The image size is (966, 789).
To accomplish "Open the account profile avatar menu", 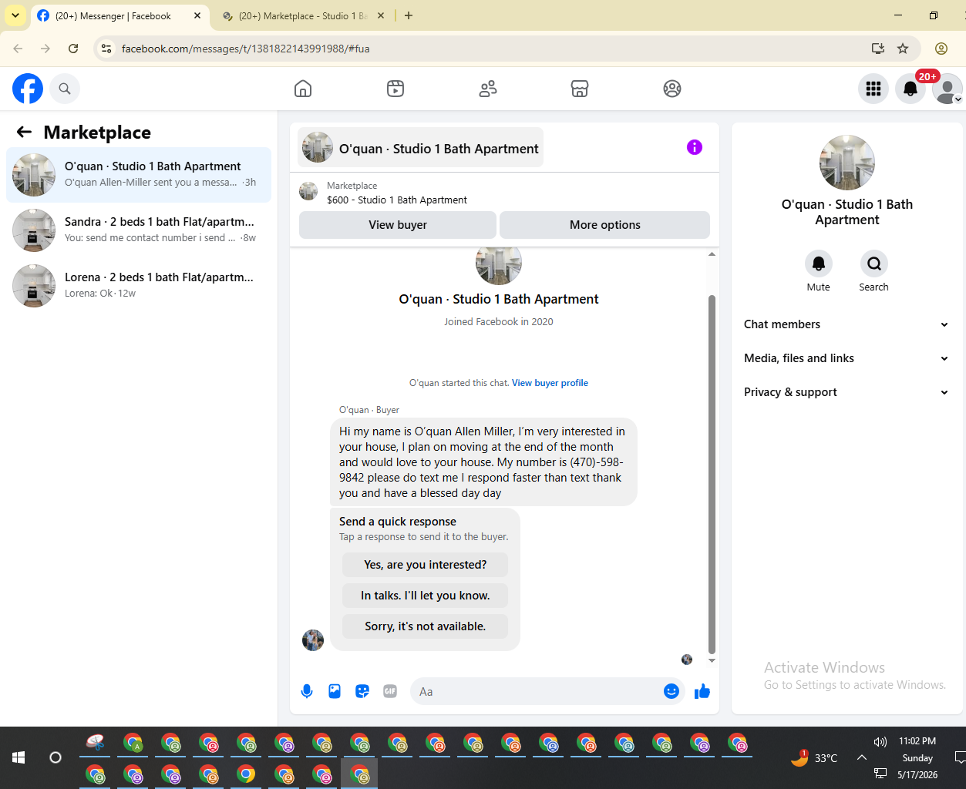I will [x=947, y=89].
